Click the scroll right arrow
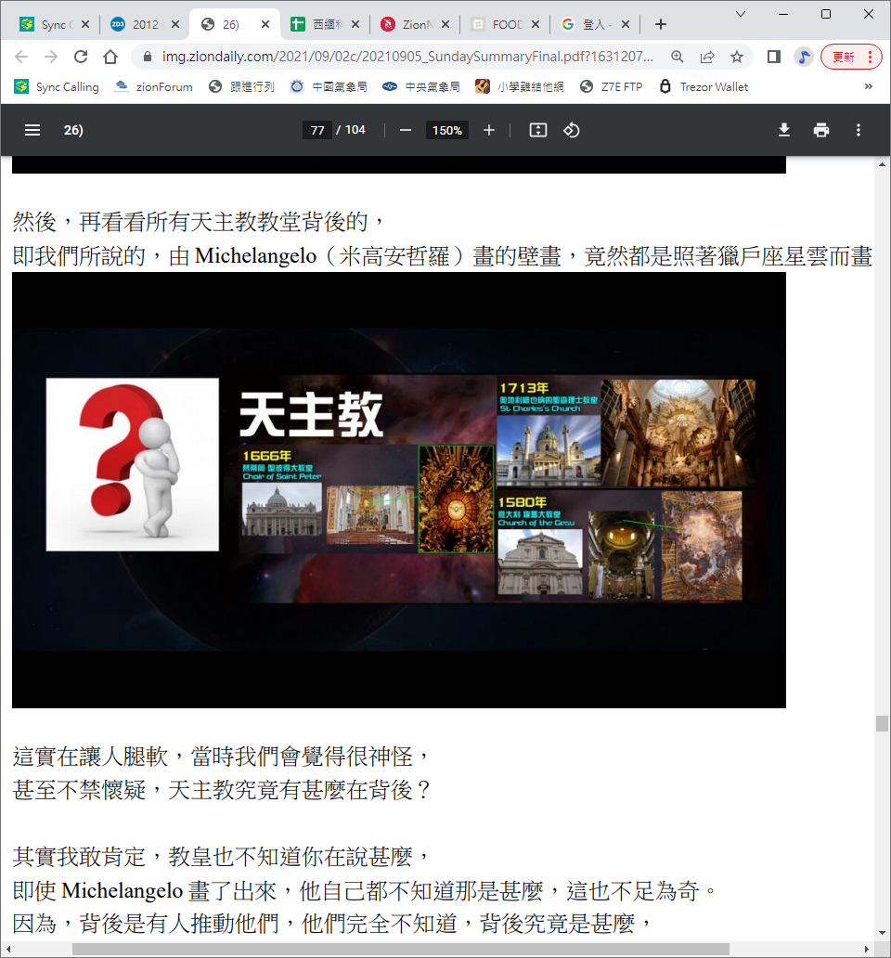 click(x=866, y=949)
